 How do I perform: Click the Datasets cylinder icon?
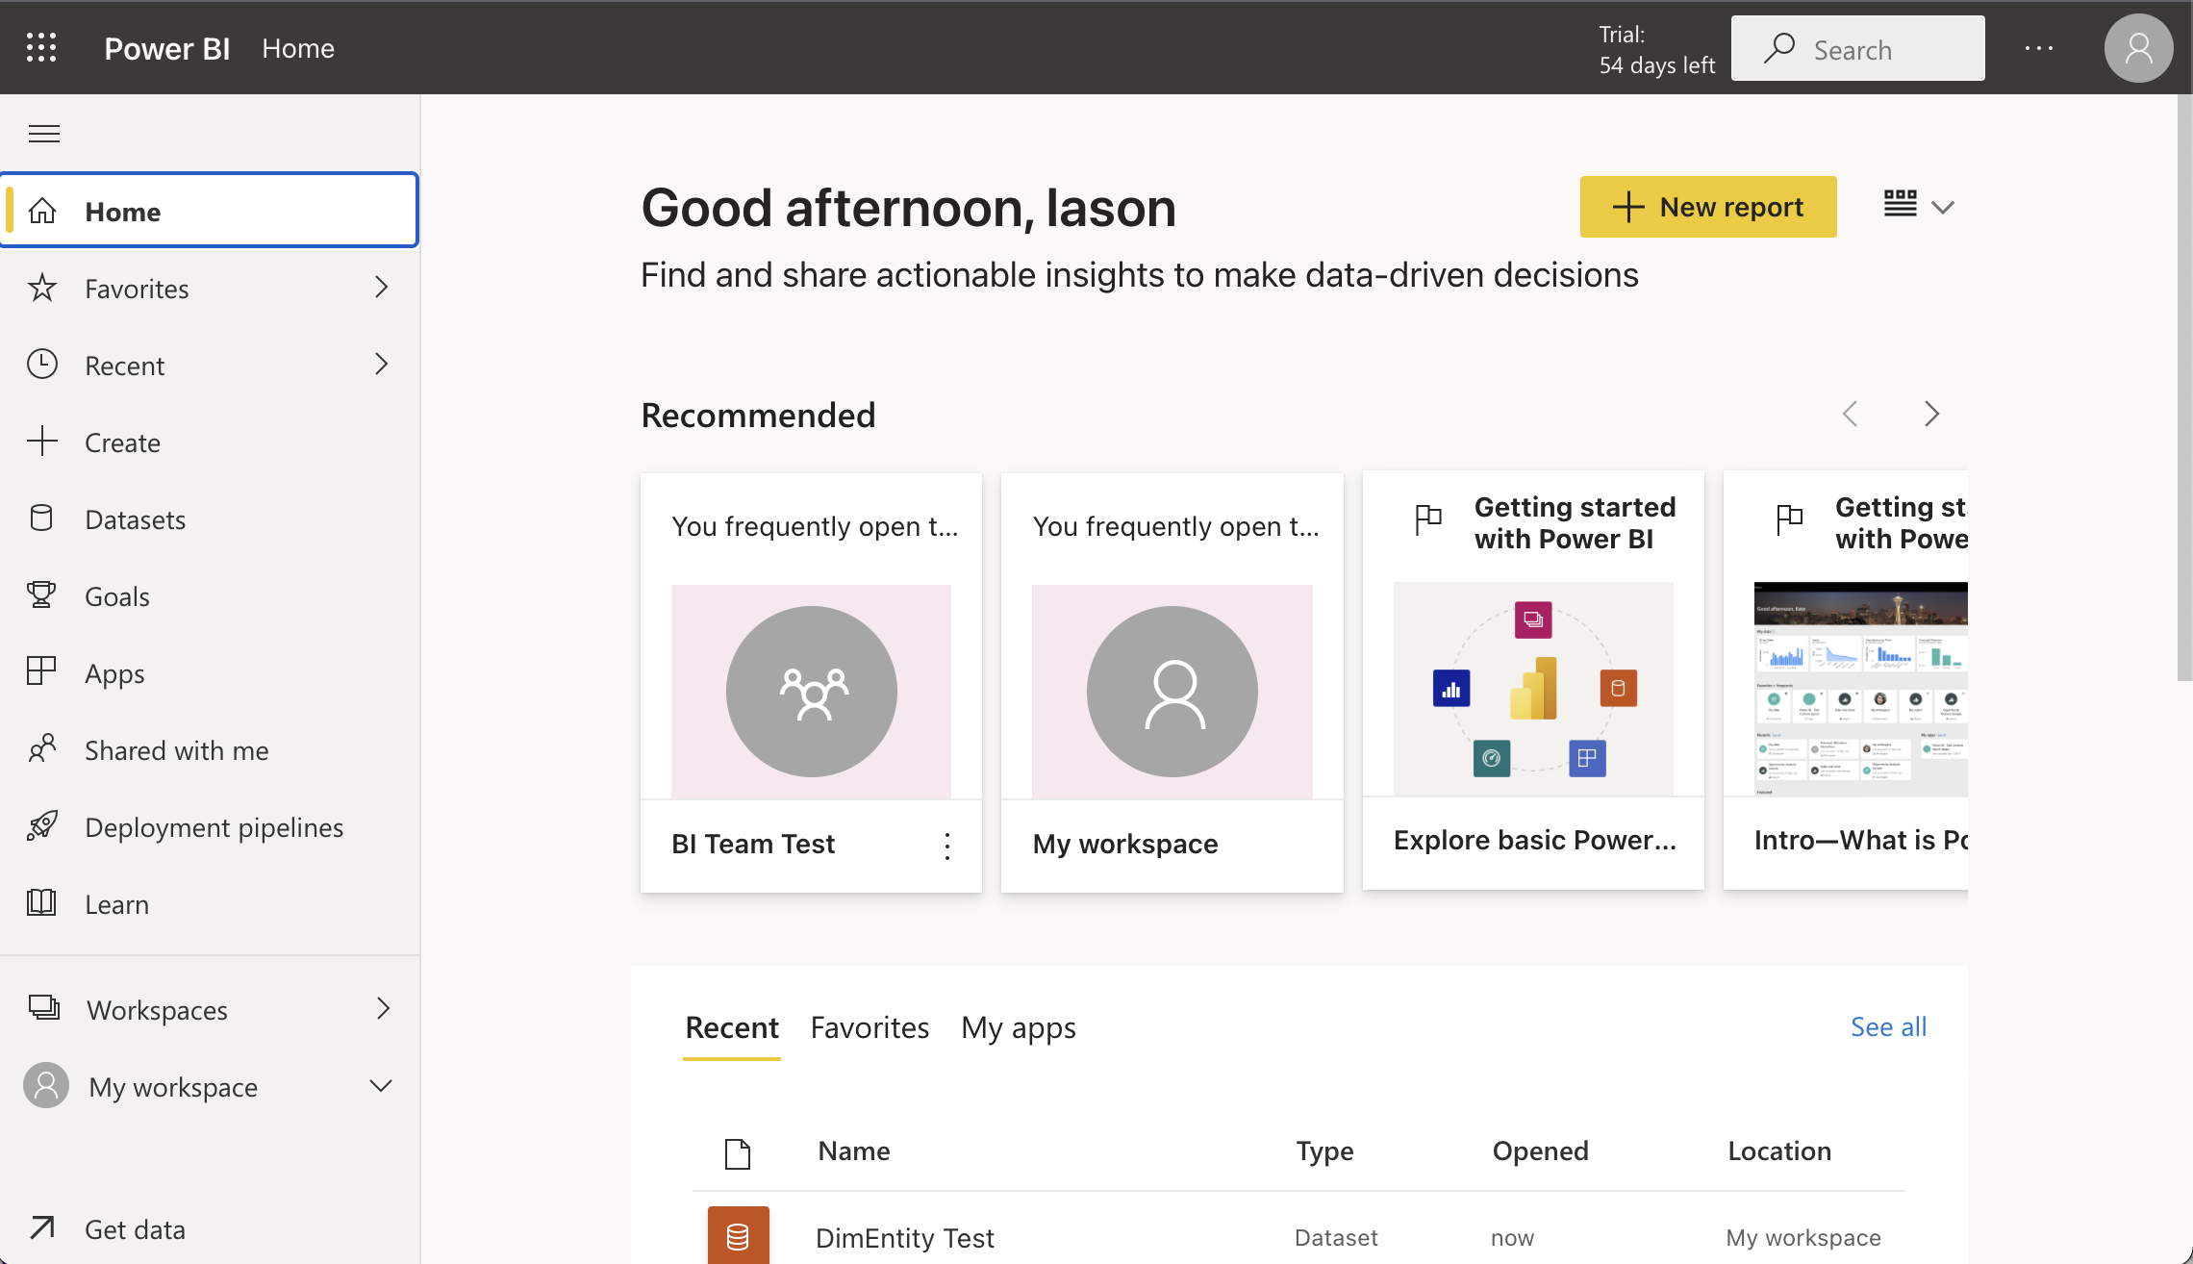click(x=42, y=518)
